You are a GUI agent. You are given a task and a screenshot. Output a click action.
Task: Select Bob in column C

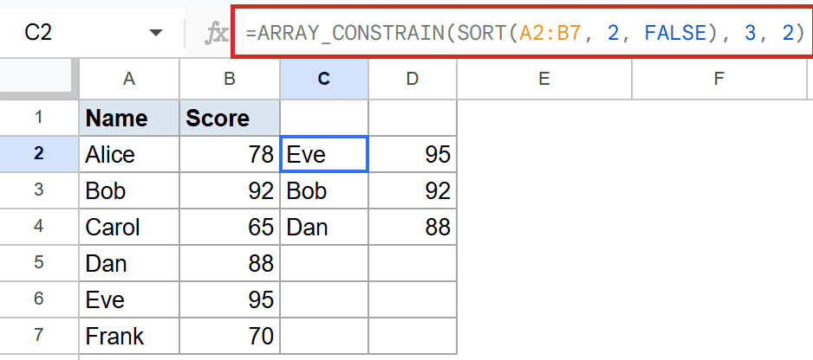[324, 190]
